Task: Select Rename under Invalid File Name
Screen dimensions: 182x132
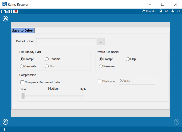Action: (x=107, y=66)
